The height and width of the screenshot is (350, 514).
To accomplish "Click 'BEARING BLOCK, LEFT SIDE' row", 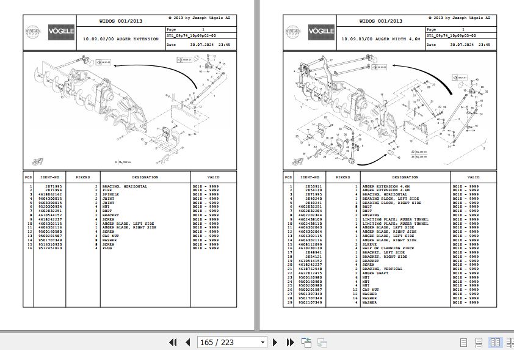I will click(x=389, y=199).
